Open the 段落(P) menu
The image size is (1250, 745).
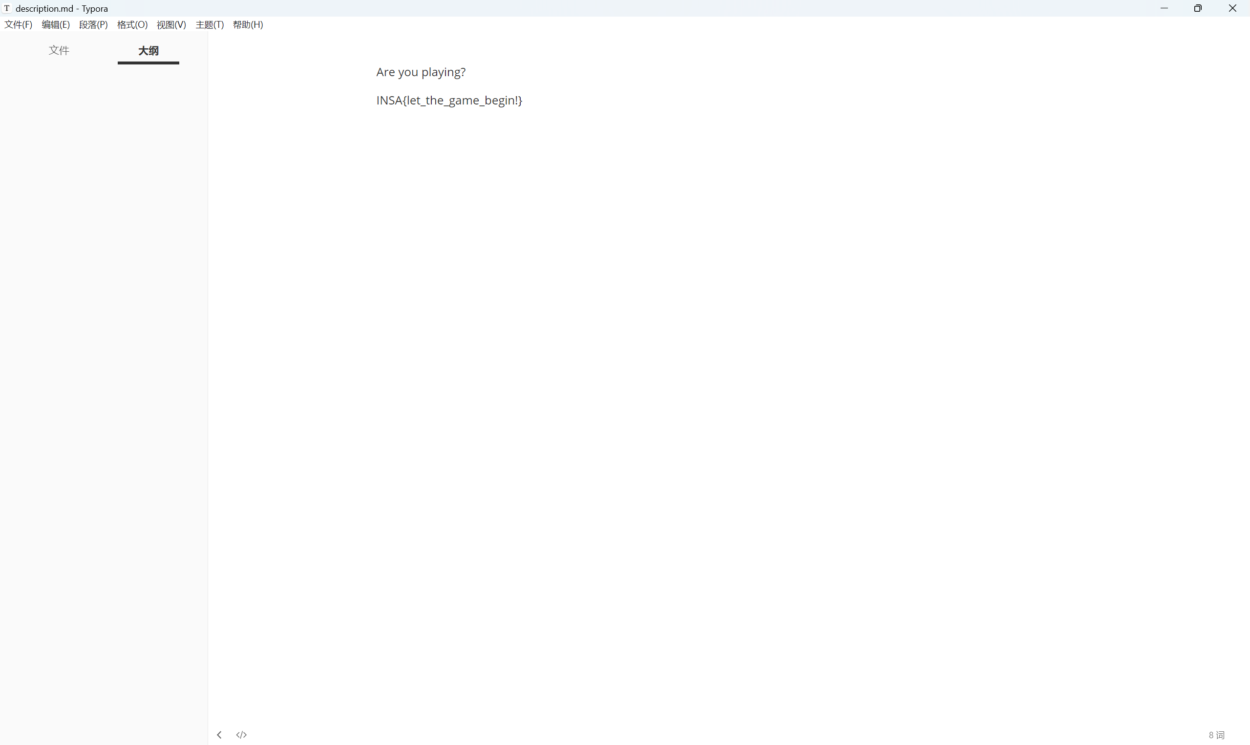(93, 24)
